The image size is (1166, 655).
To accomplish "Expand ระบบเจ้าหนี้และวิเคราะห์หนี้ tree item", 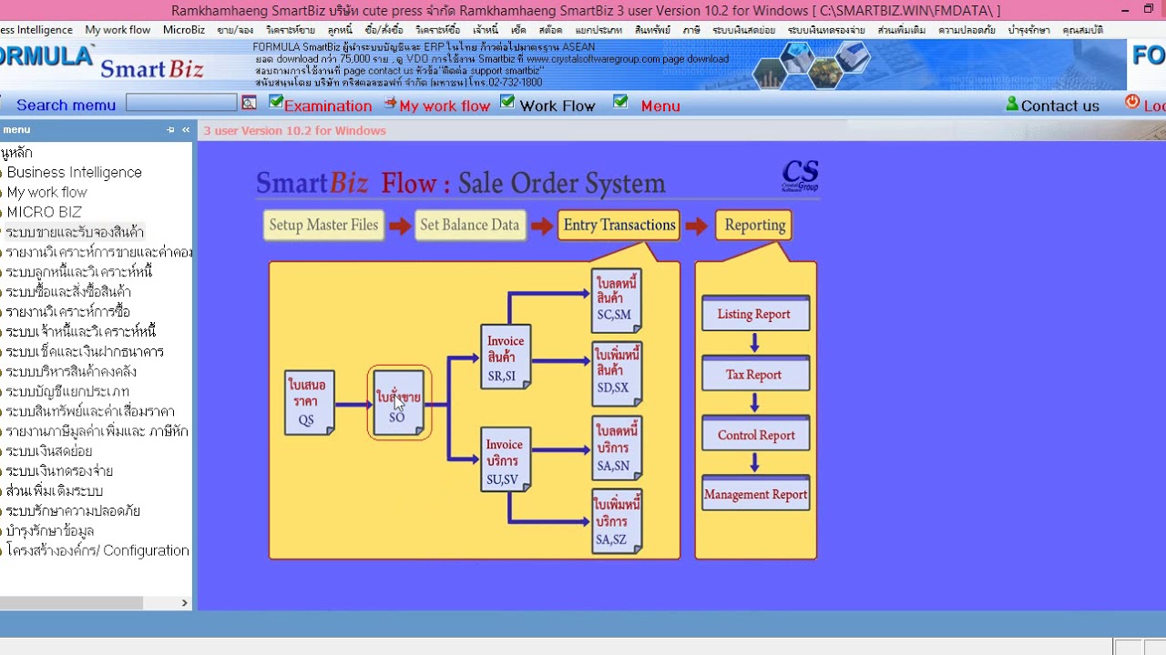I will tap(81, 332).
